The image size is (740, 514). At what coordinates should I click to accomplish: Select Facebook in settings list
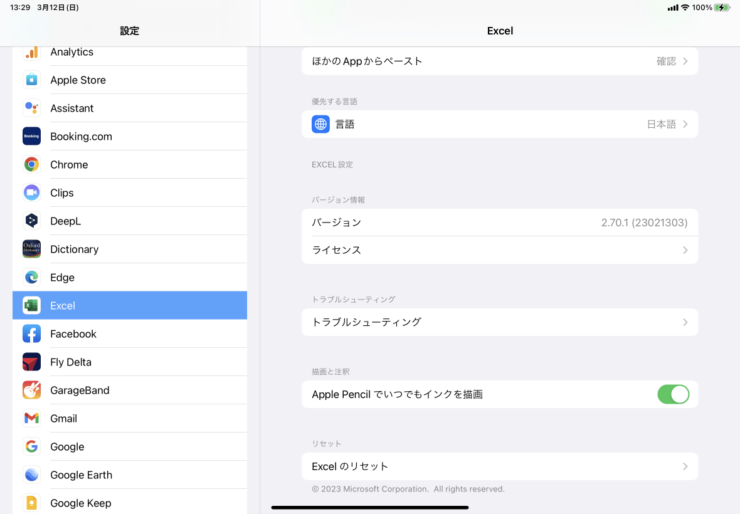click(130, 334)
